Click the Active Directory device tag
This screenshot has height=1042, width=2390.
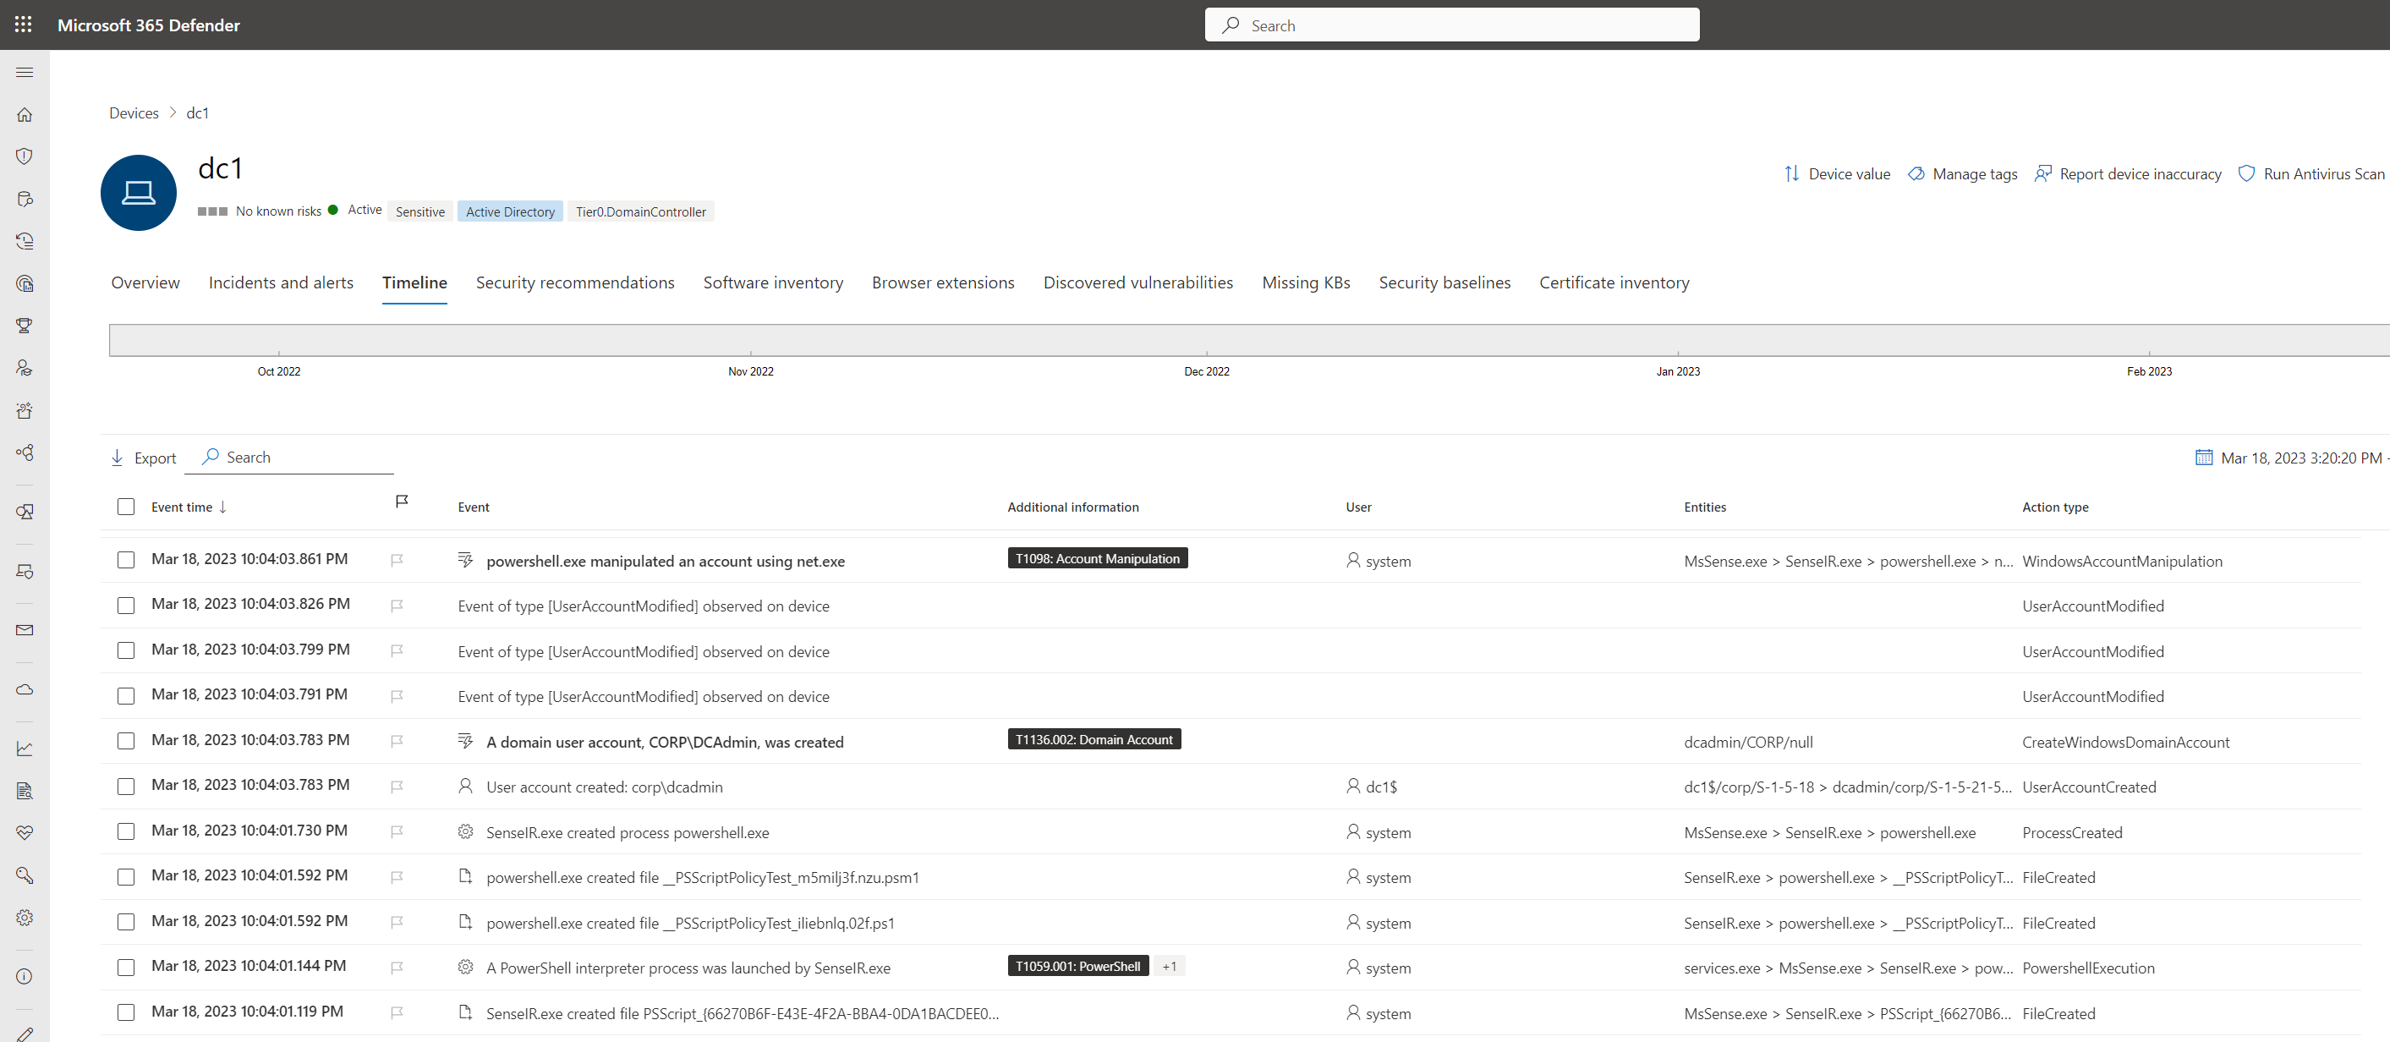pyautogui.click(x=509, y=212)
